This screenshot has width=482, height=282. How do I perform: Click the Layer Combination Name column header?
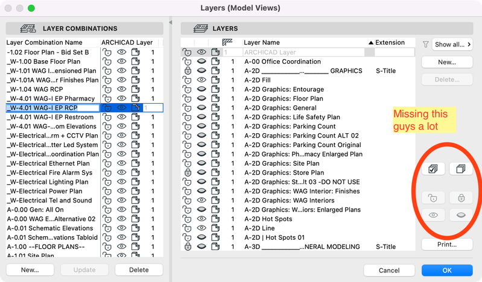[x=44, y=42]
